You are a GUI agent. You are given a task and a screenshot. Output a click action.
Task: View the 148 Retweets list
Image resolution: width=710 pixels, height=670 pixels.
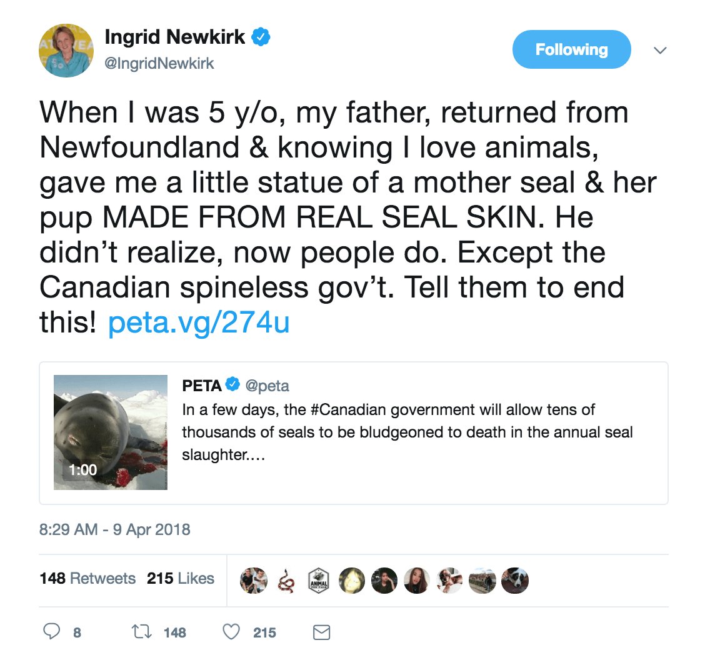(88, 578)
